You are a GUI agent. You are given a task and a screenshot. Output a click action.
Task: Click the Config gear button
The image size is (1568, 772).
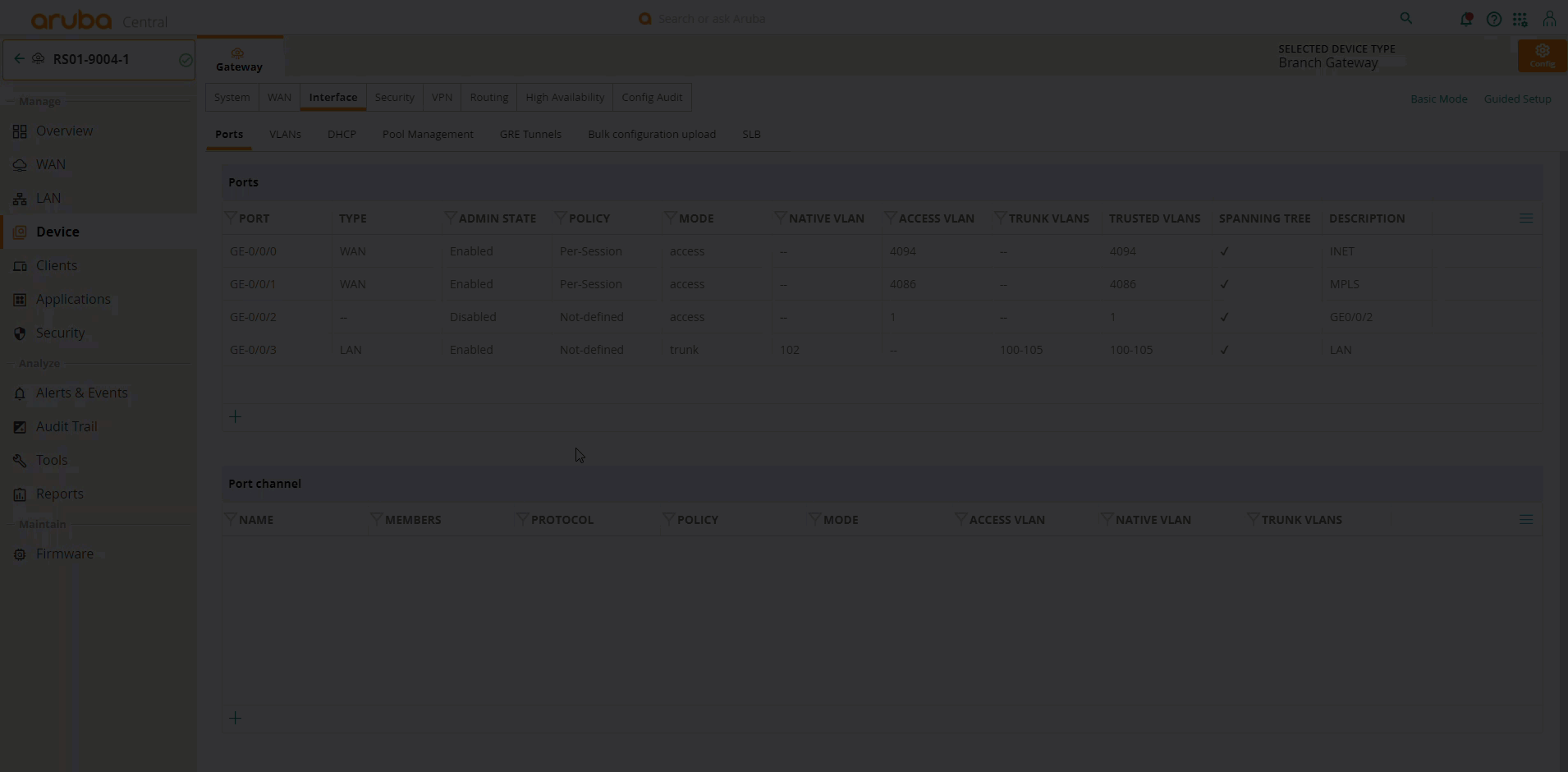point(1542,55)
